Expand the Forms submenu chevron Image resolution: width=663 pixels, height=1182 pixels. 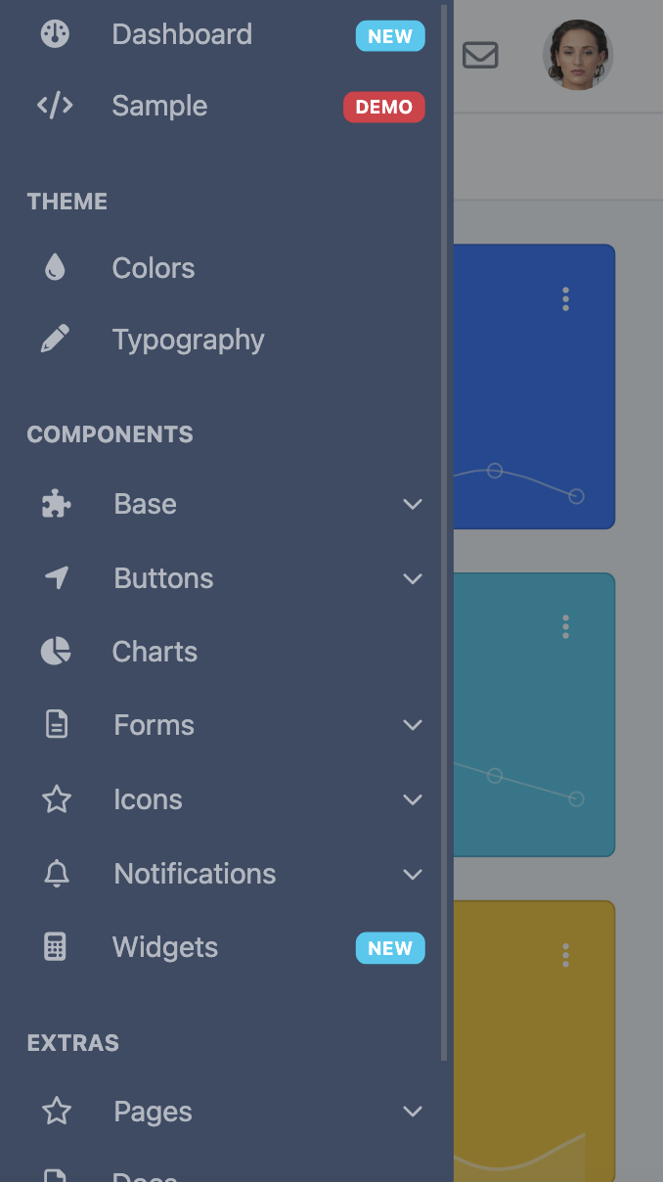[412, 725]
